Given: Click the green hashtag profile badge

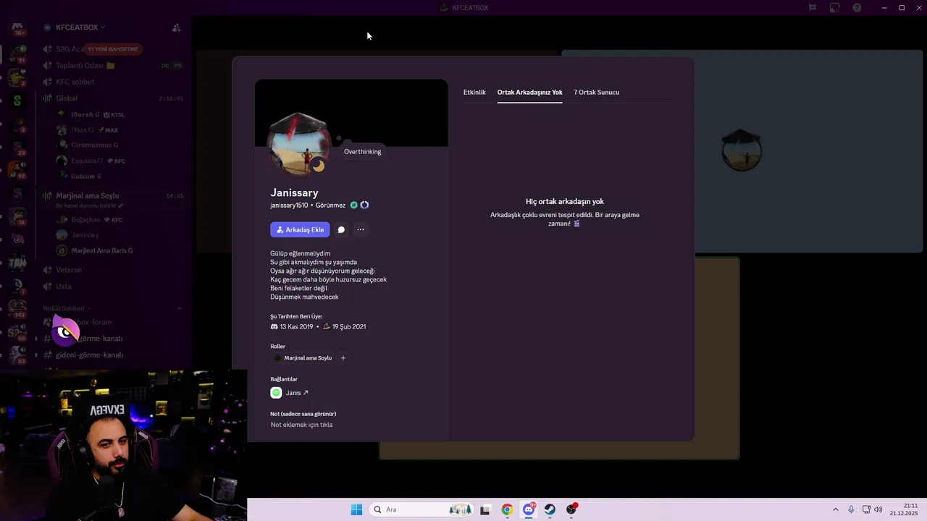Looking at the screenshot, I should (354, 206).
